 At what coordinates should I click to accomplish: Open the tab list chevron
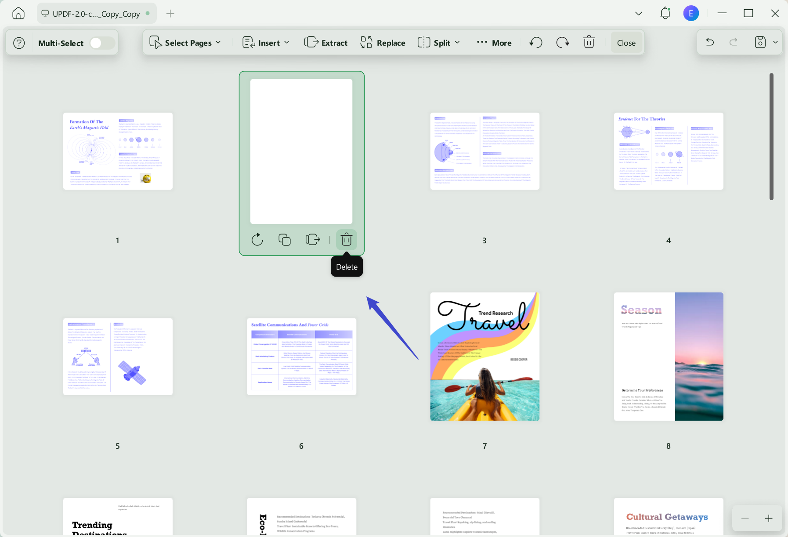coord(639,14)
